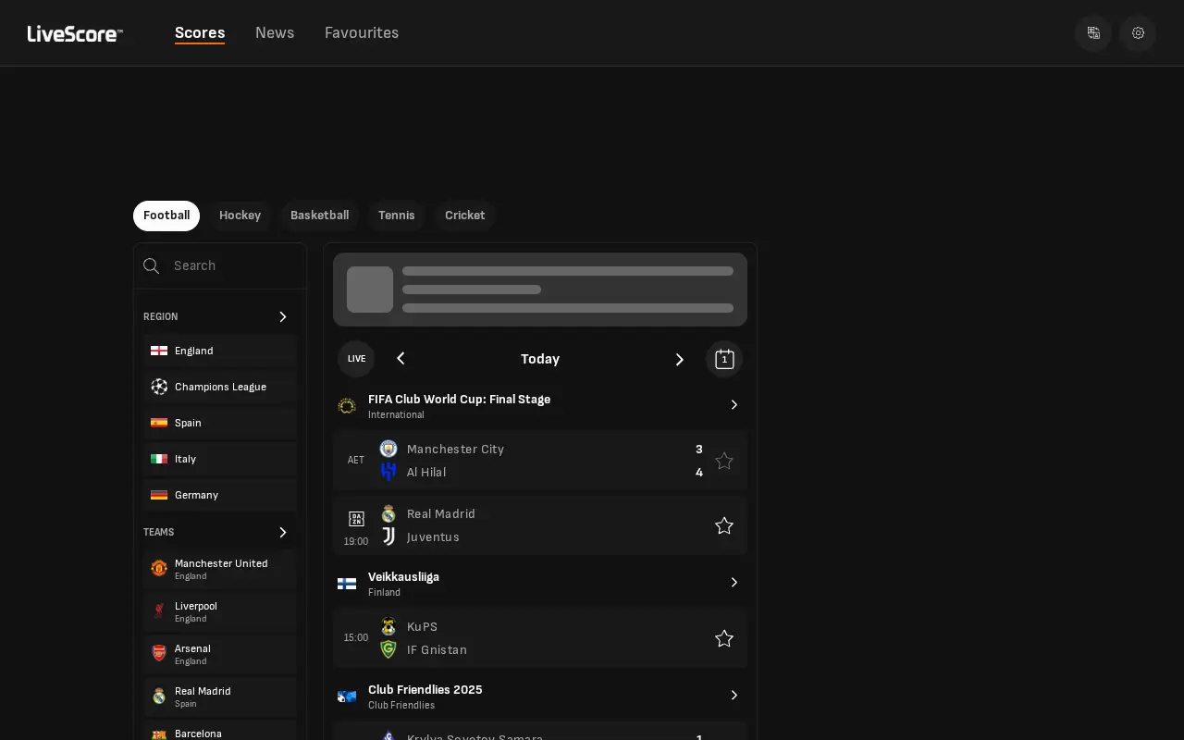Select the Tennis sport tab
1184x740 pixels.
397,216
